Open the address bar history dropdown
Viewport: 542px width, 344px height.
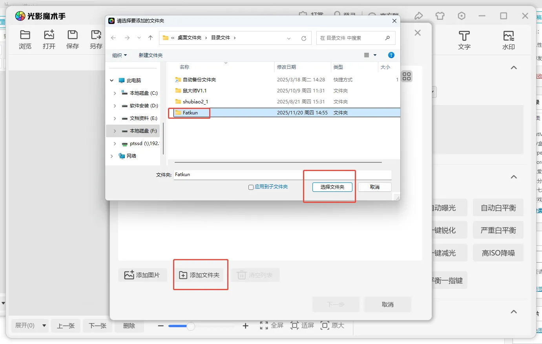289,38
